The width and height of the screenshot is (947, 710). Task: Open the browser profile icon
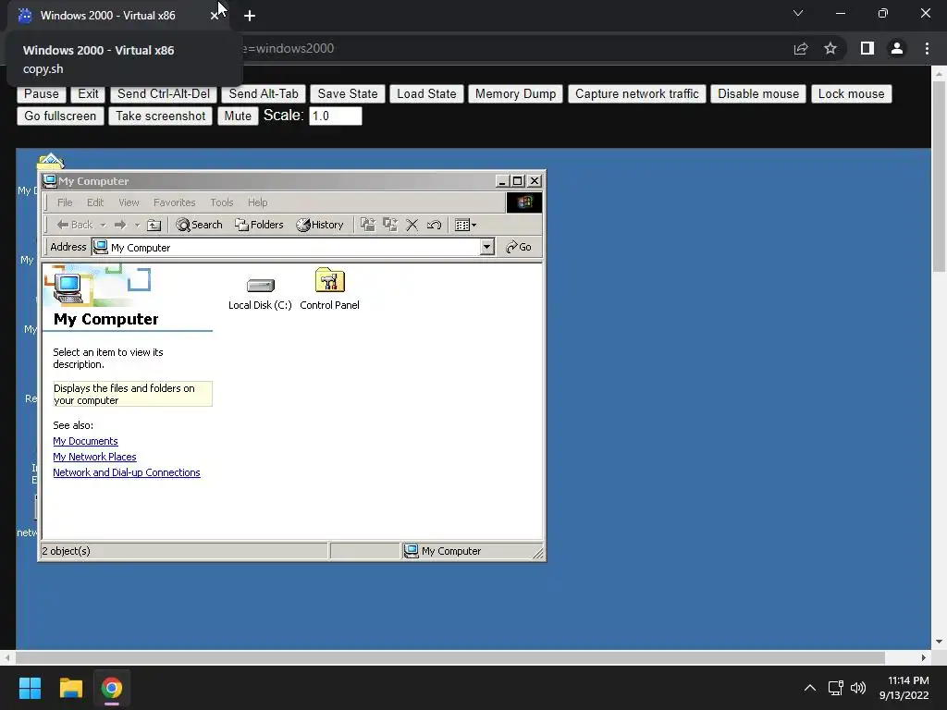click(x=897, y=48)
